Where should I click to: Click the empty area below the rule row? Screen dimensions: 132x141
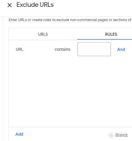(70, 91)
